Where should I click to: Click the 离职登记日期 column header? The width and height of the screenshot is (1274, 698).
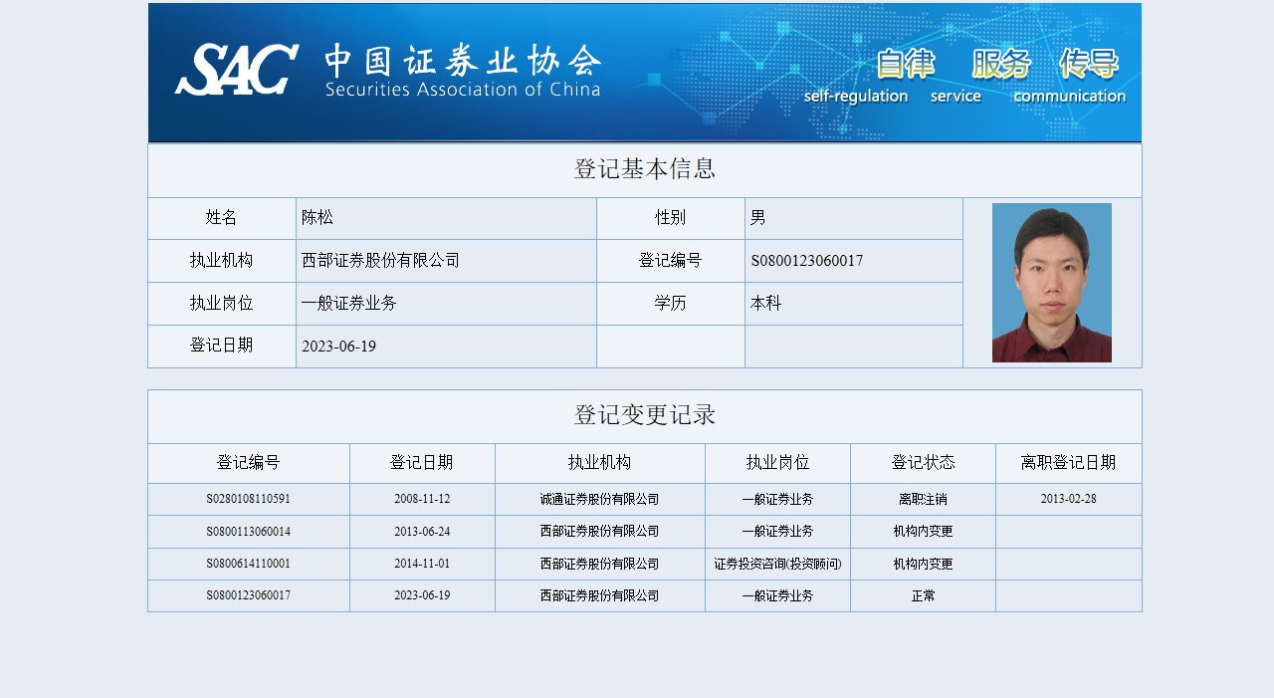pos(1068,463)
